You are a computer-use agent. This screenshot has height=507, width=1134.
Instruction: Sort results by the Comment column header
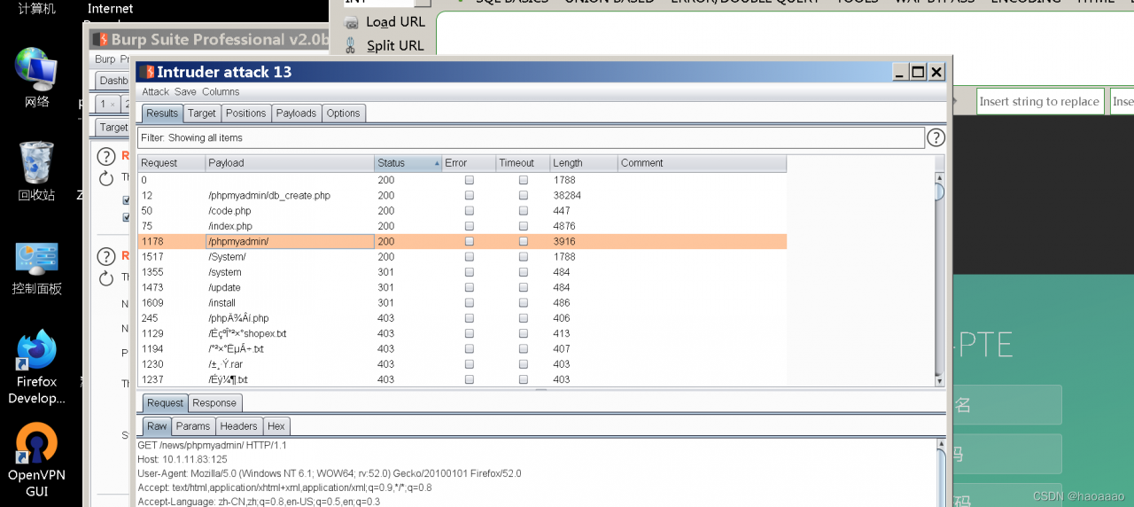coord(702,163)
